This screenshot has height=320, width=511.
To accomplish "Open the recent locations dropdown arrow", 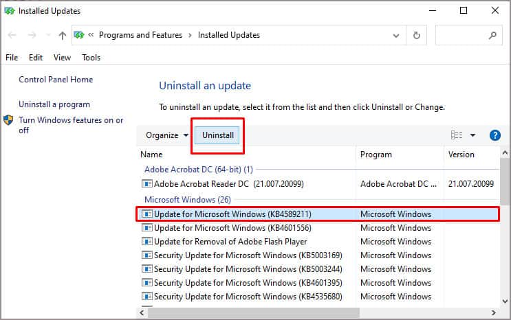I will tap(48, 35).
